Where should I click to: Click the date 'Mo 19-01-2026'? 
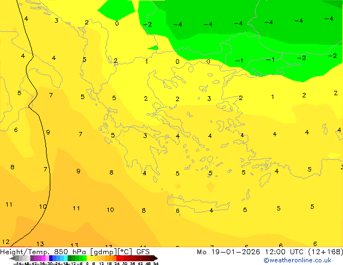(228, 252)
